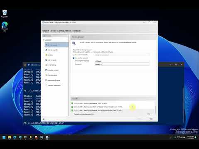Open the Service Account page in sidebar

click(56, 45)
